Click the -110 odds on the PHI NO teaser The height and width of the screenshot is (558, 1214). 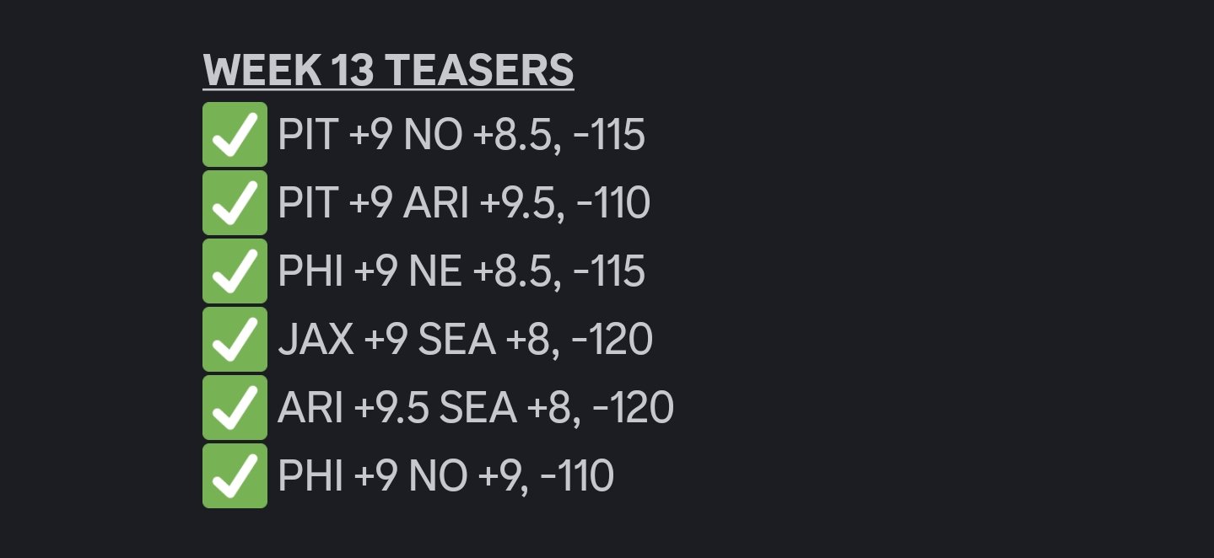[x=577, y=477]
